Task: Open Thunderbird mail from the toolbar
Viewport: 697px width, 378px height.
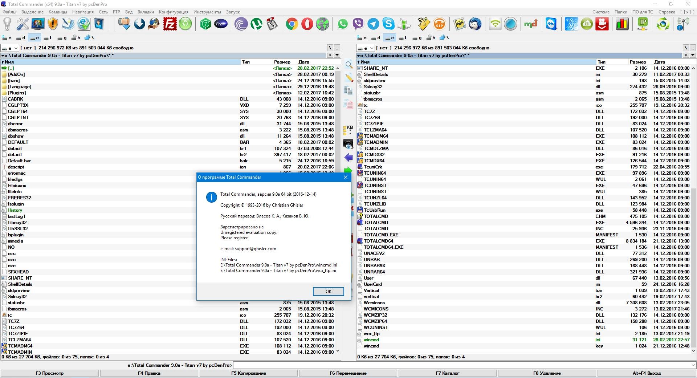Action: click(x=475, y=24)
